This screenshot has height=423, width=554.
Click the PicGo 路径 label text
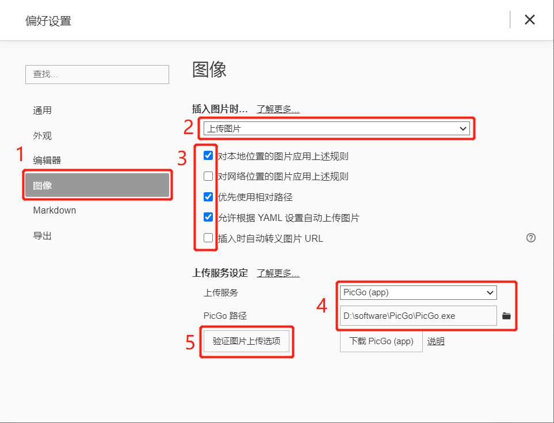(225, 315)
